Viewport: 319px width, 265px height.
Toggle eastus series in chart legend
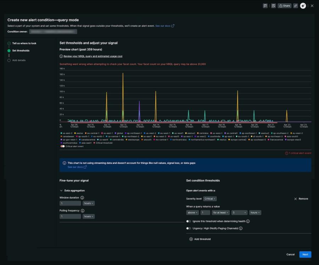79,133
